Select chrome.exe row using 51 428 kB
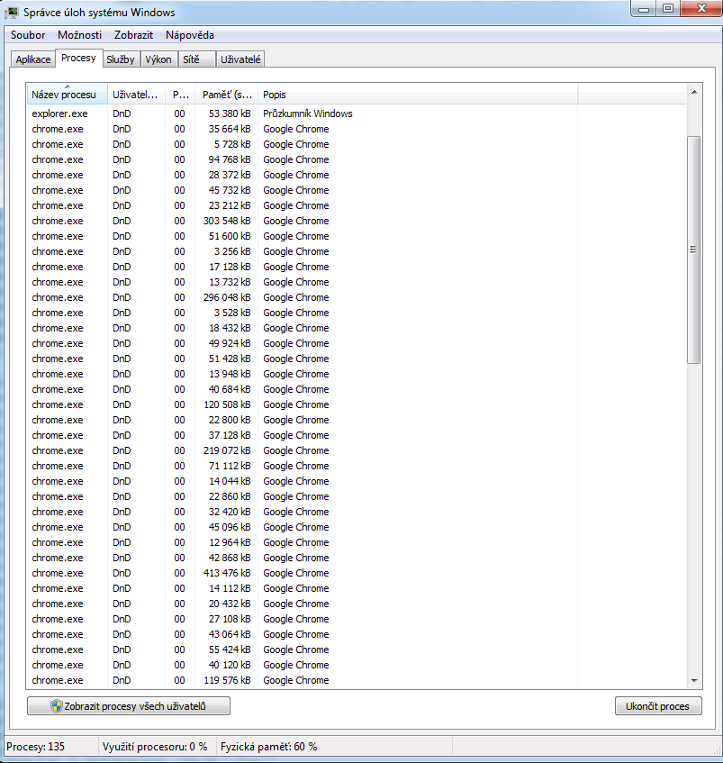 [303, 359]
